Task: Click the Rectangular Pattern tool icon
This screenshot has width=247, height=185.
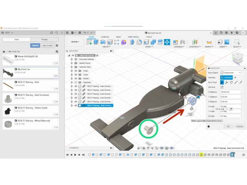Action: pyautogui.click(x=116, y=42)
